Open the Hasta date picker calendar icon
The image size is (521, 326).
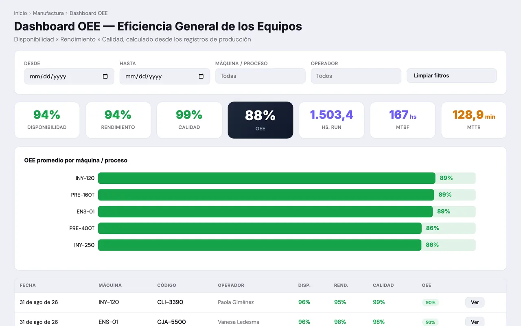201,76
